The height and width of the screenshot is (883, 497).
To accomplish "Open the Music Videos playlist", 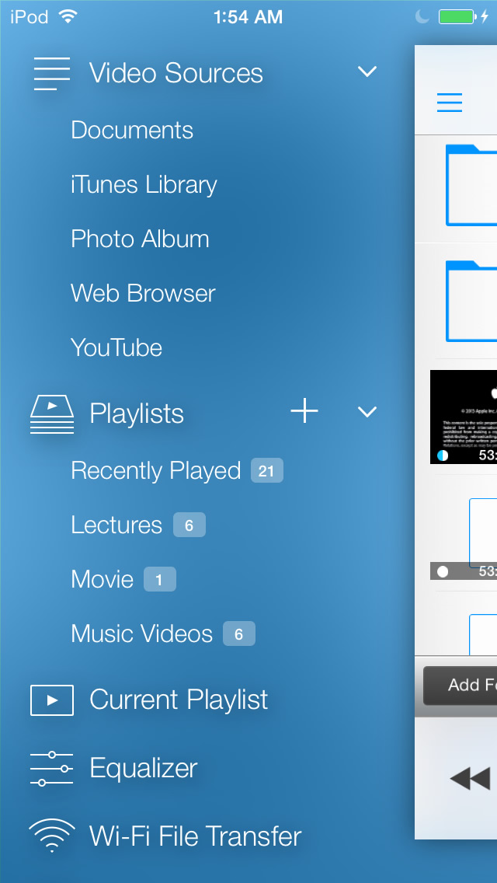I will click(141, 634).
